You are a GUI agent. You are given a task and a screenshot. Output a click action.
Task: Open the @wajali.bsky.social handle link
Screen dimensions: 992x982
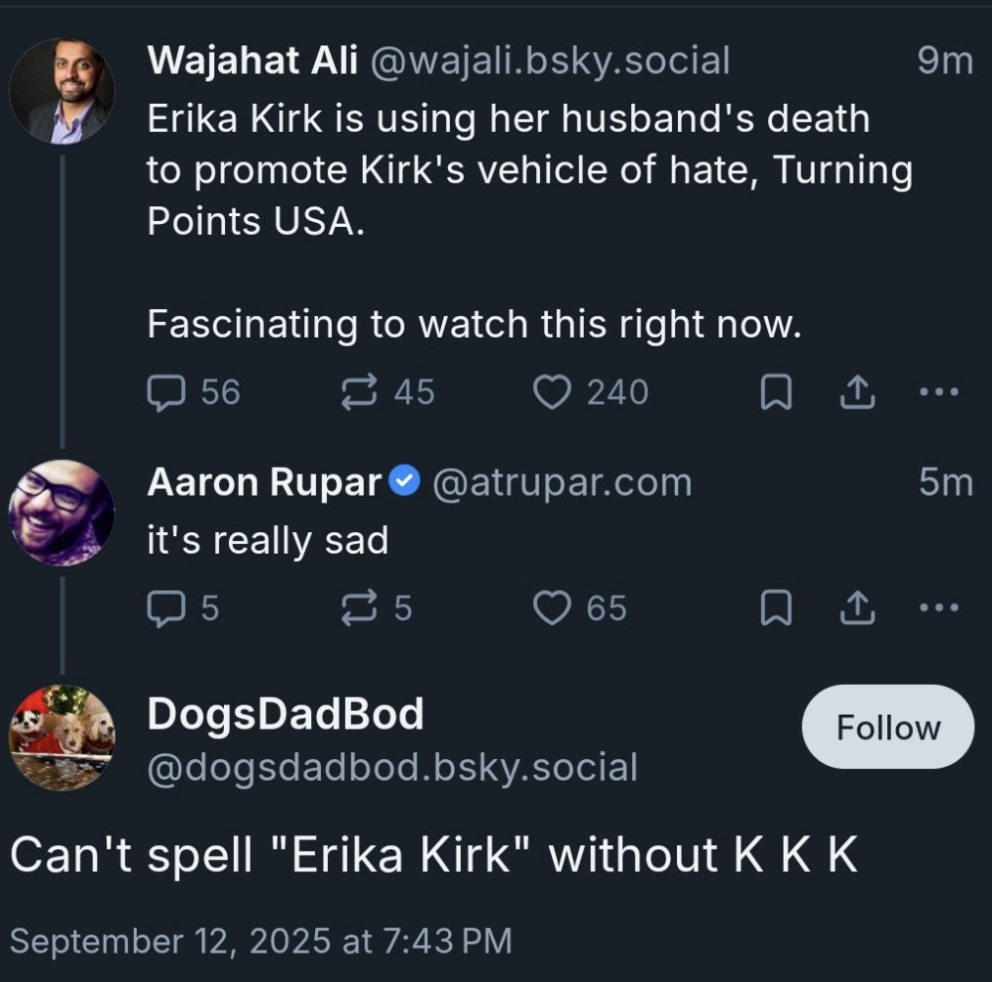(550, 62)
